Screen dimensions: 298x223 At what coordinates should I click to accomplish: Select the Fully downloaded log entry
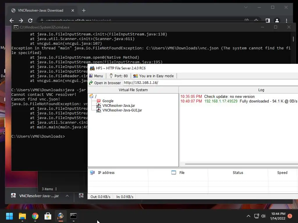click(239, 101)
